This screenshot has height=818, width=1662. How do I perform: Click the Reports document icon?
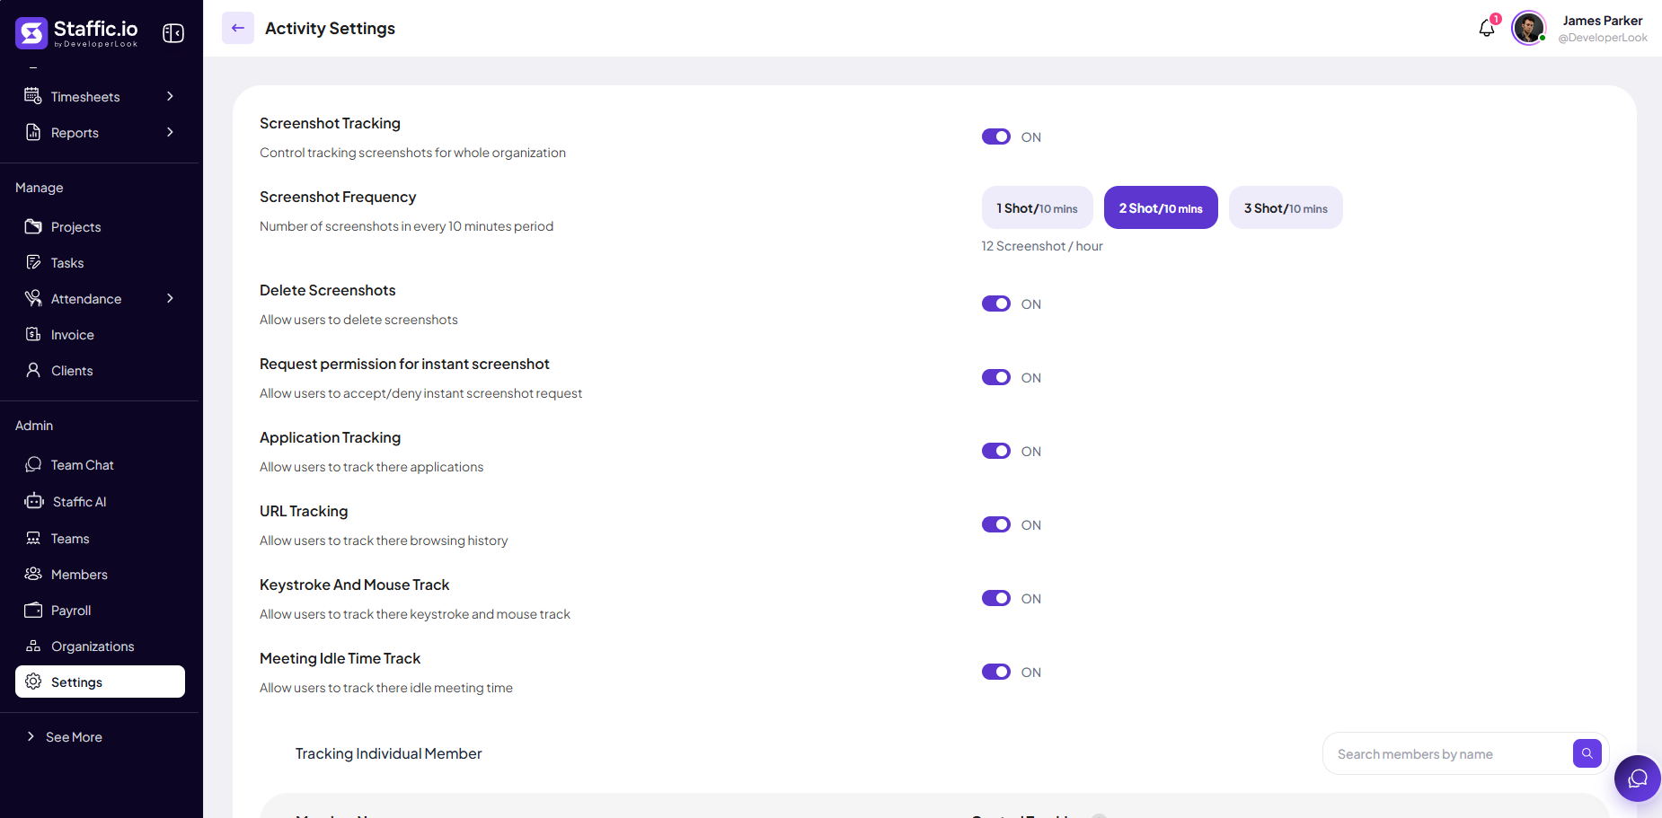coord(33,132)
